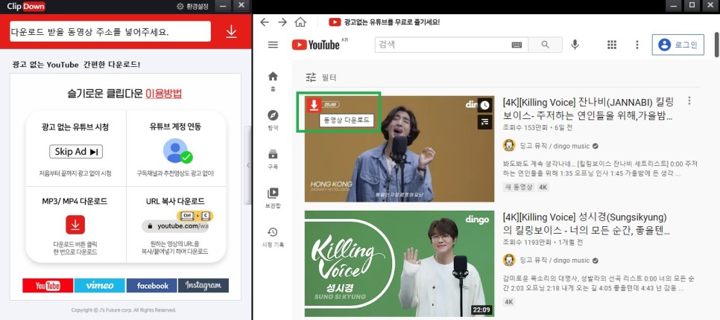Click the 로그인 sign-in button
This screenshot has height=320, width=720.
678,45
